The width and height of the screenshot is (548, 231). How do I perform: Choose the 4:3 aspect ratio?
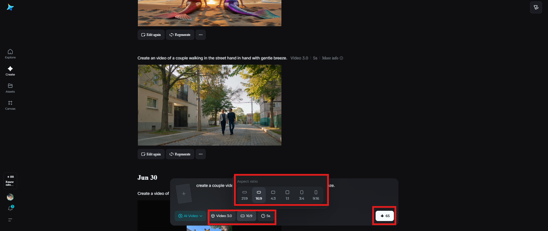tap(273, 195)
